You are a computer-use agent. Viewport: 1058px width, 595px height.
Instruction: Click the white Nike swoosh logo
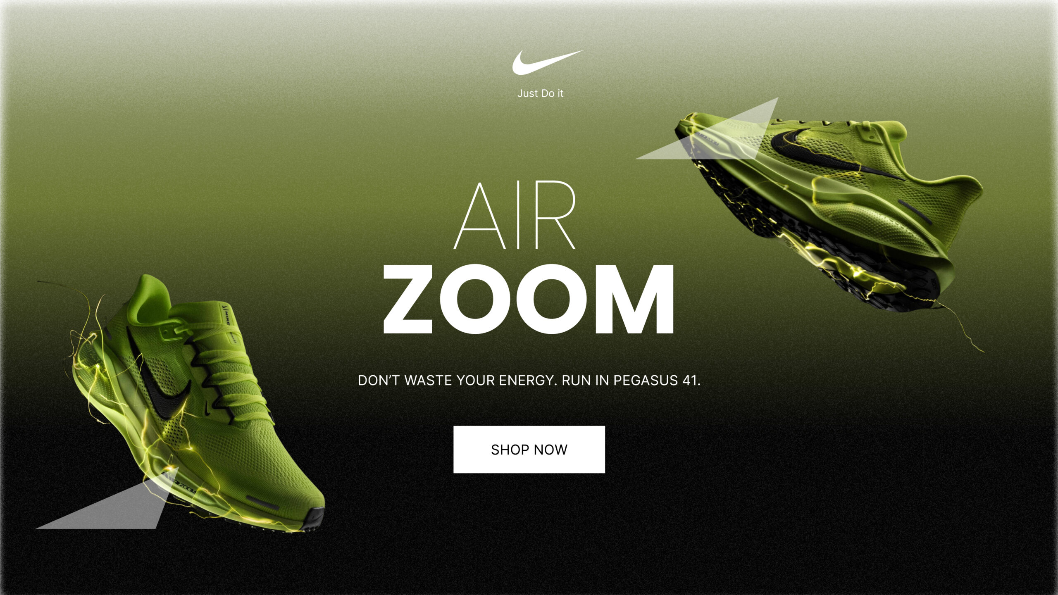(x=546, y=63)
